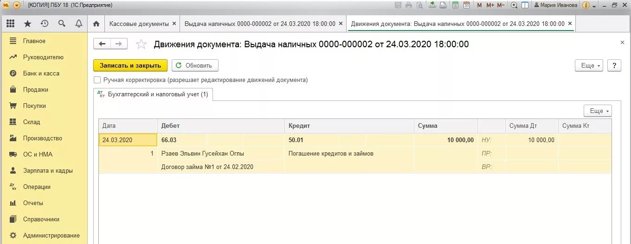Go to the home page icon

point(96,24)
